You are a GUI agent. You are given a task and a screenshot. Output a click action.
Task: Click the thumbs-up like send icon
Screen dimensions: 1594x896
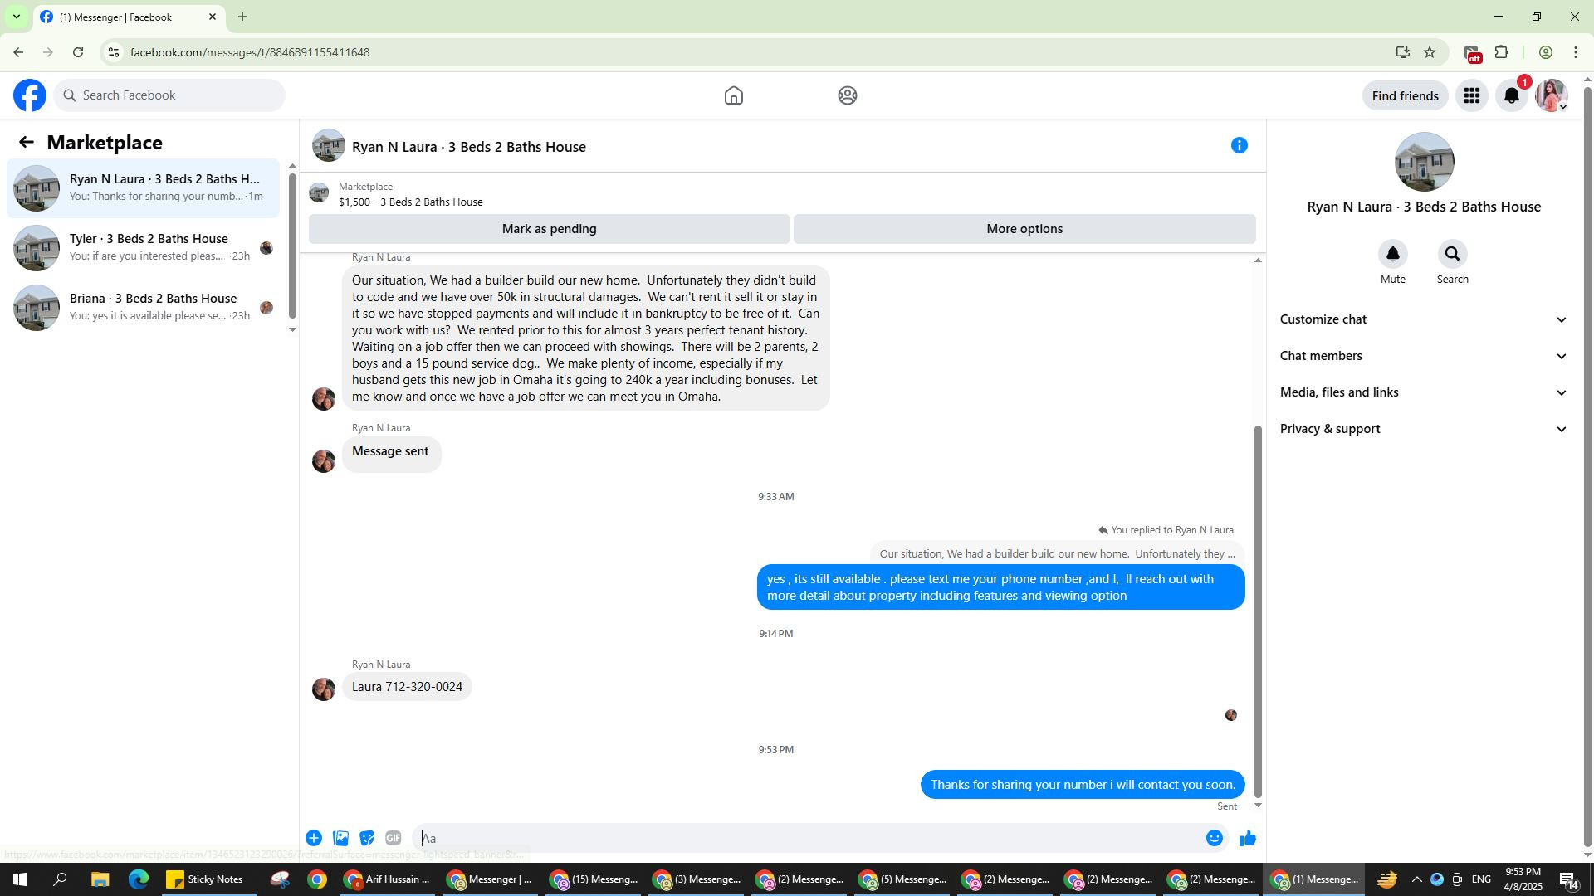pos(1247,838)
